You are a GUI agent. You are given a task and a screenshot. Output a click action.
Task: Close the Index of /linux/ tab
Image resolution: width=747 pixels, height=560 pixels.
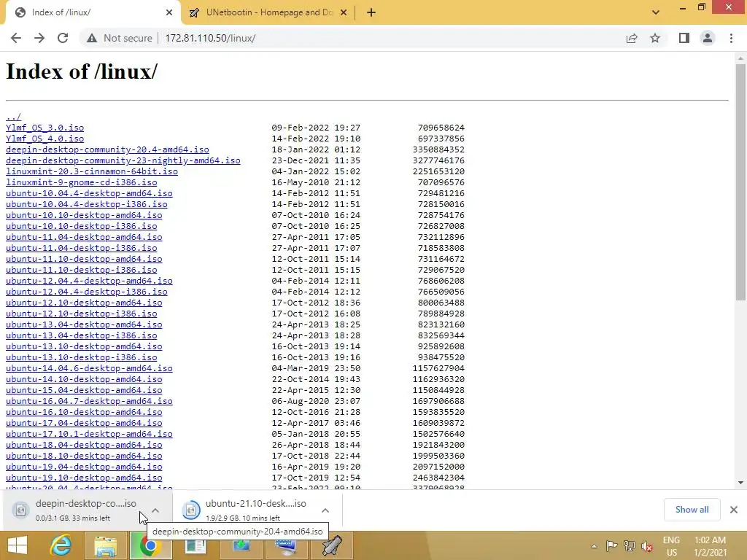tap(169, 12)
